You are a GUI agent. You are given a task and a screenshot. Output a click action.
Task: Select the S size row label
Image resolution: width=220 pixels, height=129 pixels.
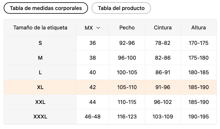(40, 43)
